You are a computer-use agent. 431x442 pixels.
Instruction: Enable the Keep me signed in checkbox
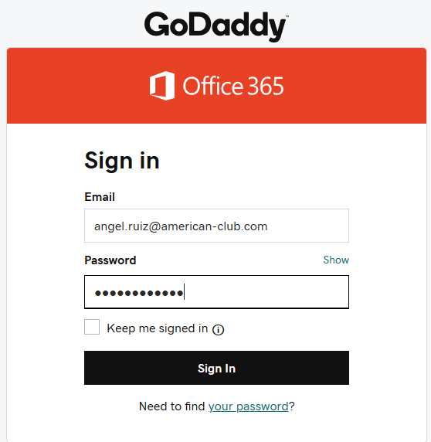point(92,327)
